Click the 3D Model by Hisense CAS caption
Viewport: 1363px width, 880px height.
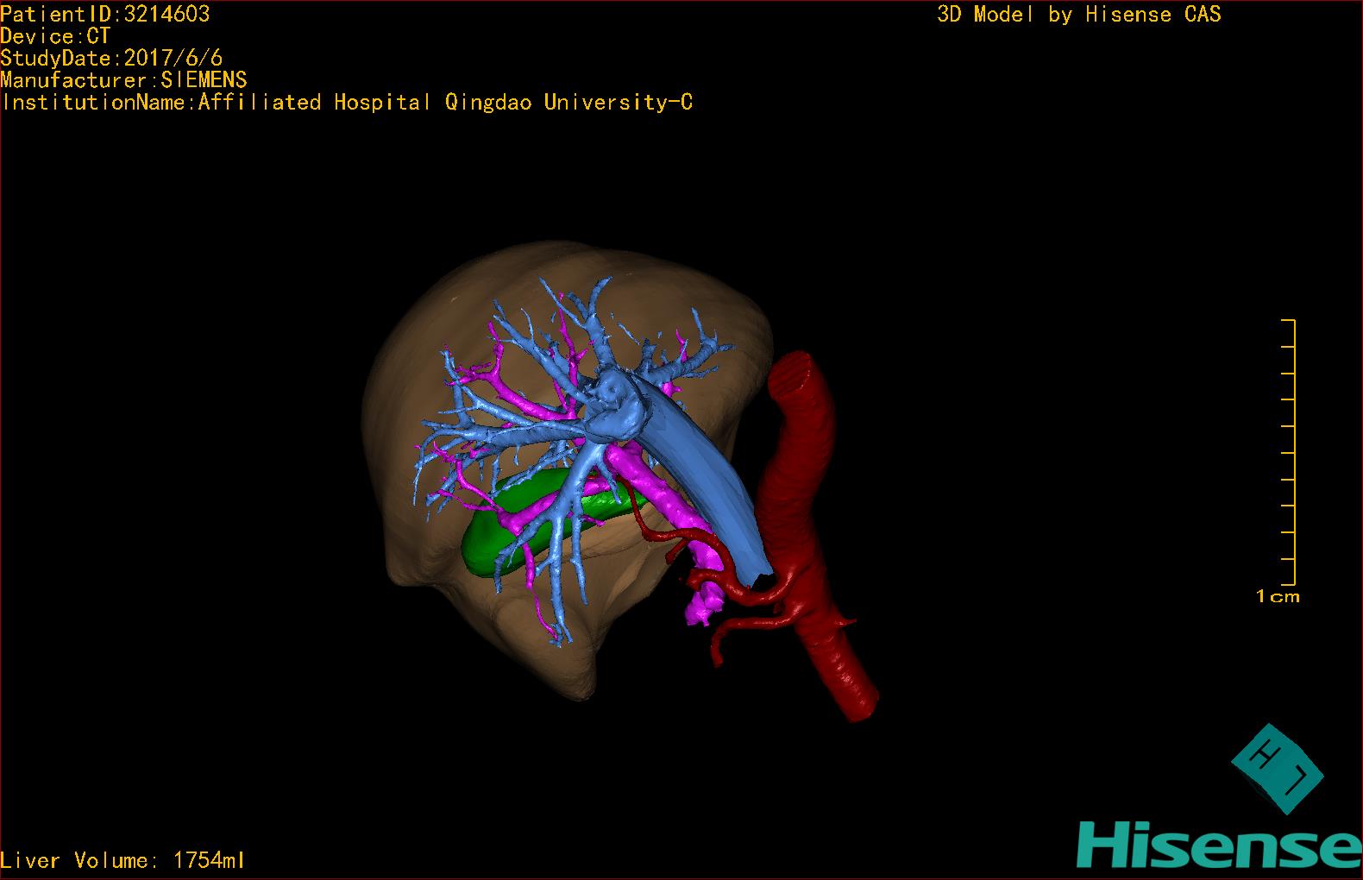point(1079,15)
